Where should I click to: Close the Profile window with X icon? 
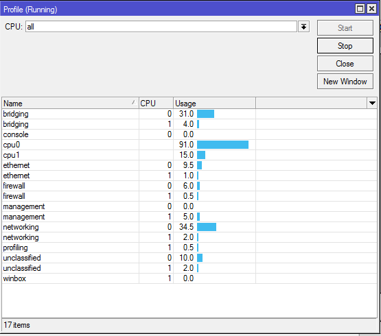(371, 9)
